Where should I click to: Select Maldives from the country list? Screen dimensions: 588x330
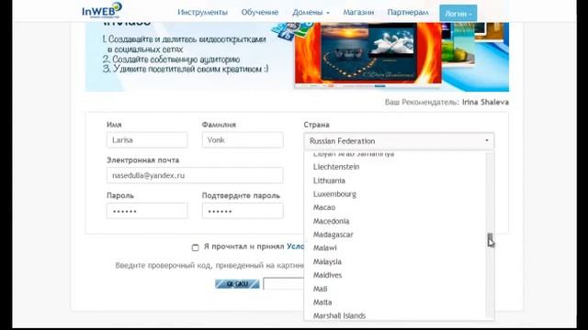click(x=395, y=275)
